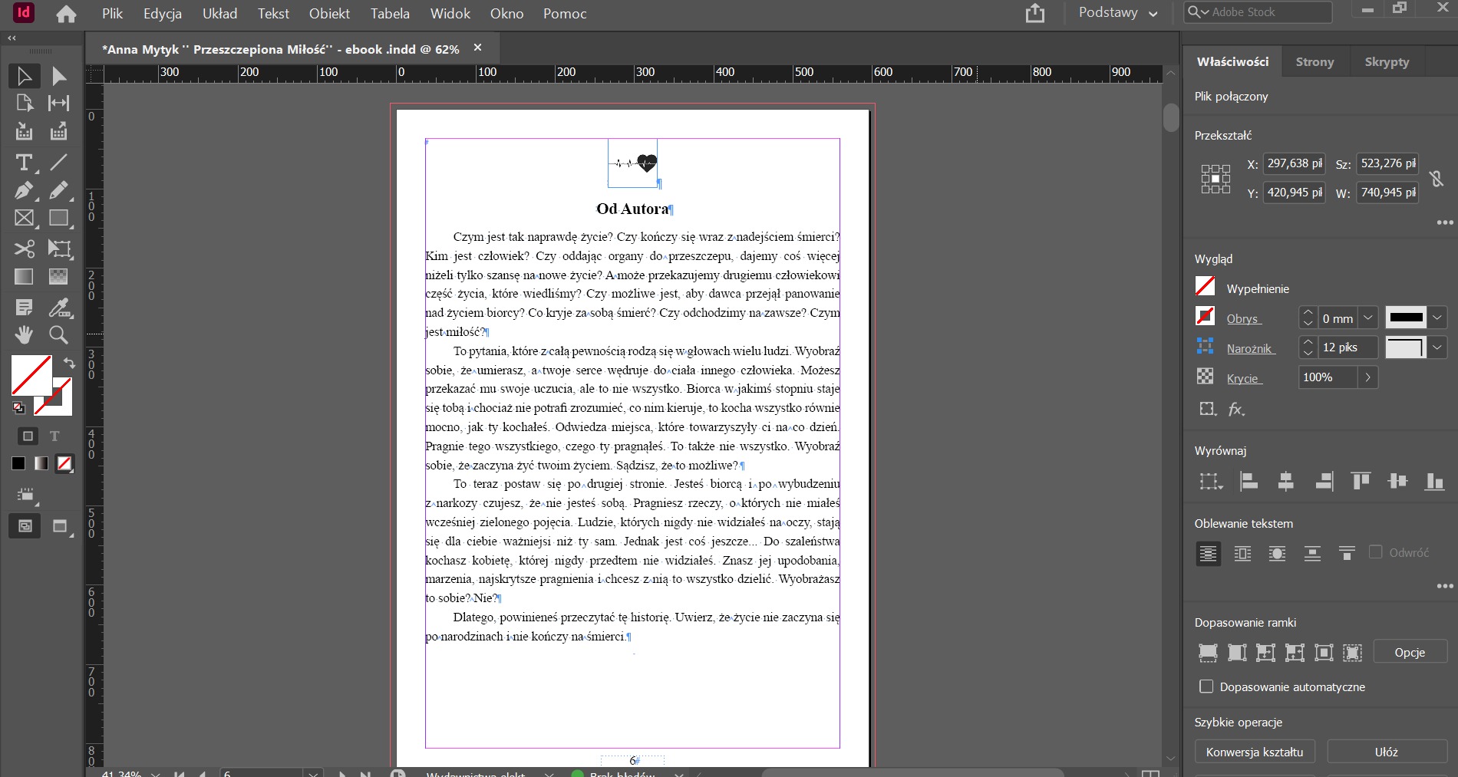Expand the stroke weight dropdown
Image resolution: width=1458 pixels, height=777 pixels.
pos(1367,318)
